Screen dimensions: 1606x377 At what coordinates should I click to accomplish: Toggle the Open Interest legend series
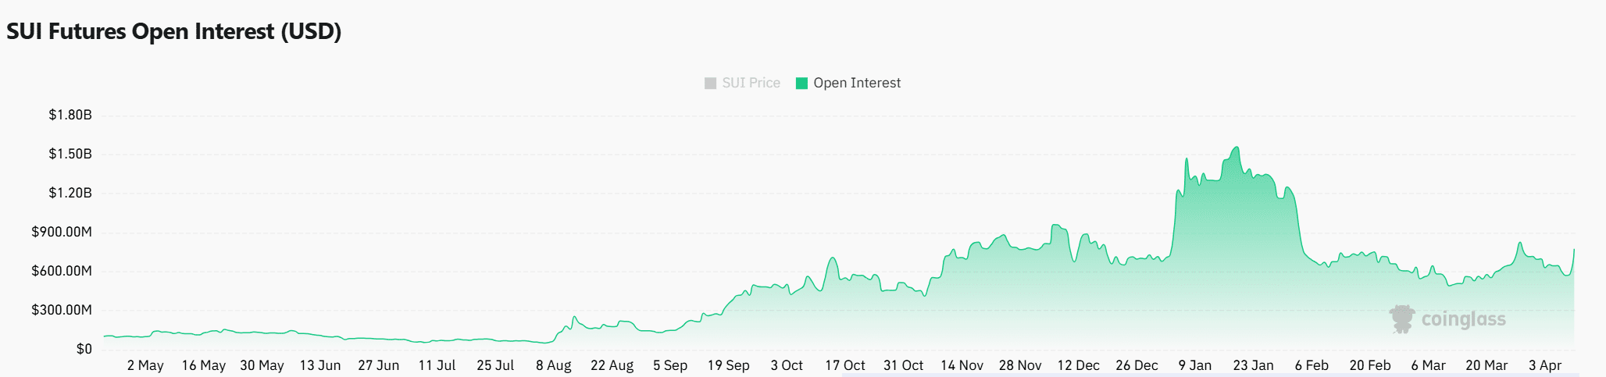848,83
